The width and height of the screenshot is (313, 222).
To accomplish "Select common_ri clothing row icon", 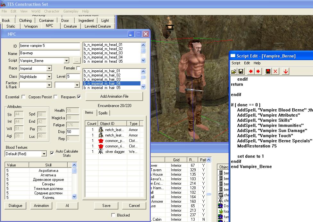I will coord(101,146).
